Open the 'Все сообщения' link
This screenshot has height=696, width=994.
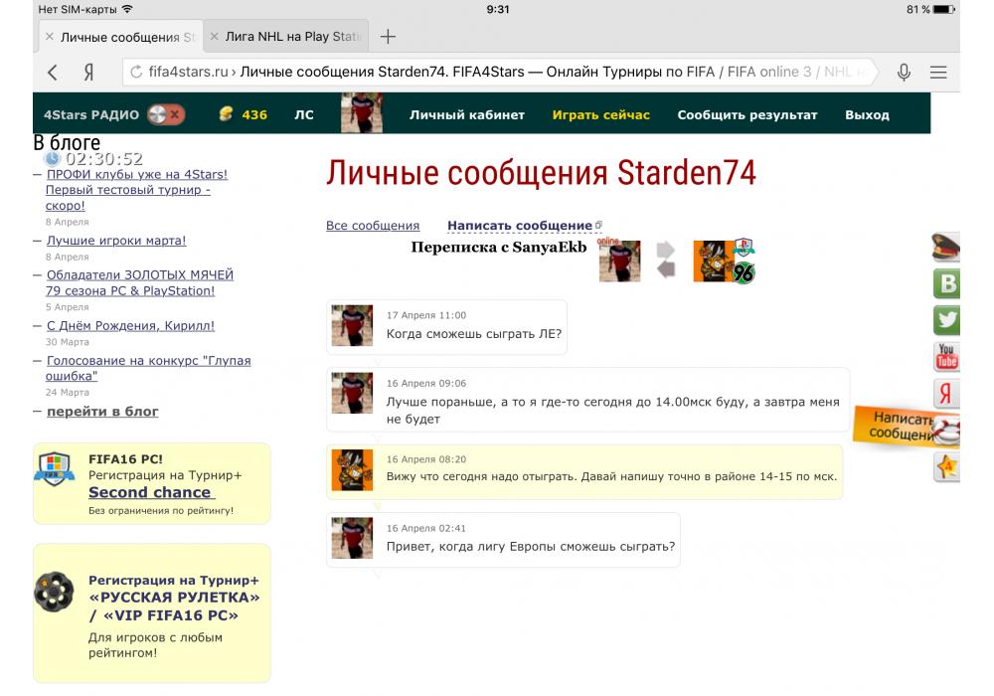click(373, 226)
